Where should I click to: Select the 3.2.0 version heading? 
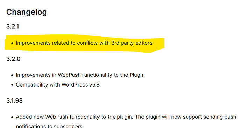(13, 59)
